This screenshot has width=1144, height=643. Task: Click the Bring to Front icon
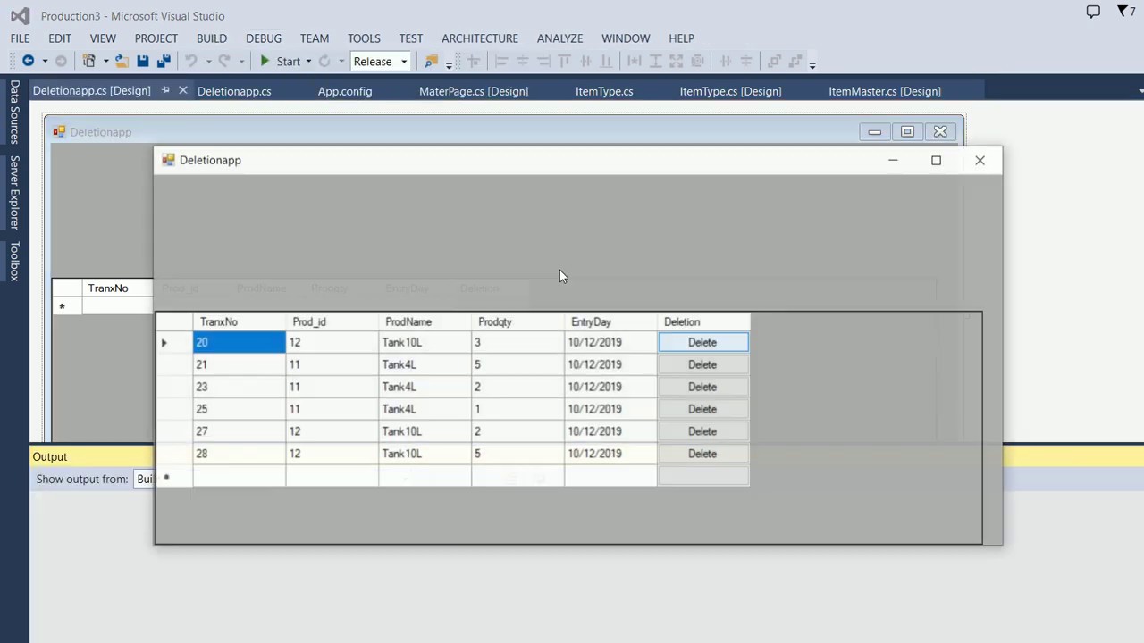pos(774,61)
